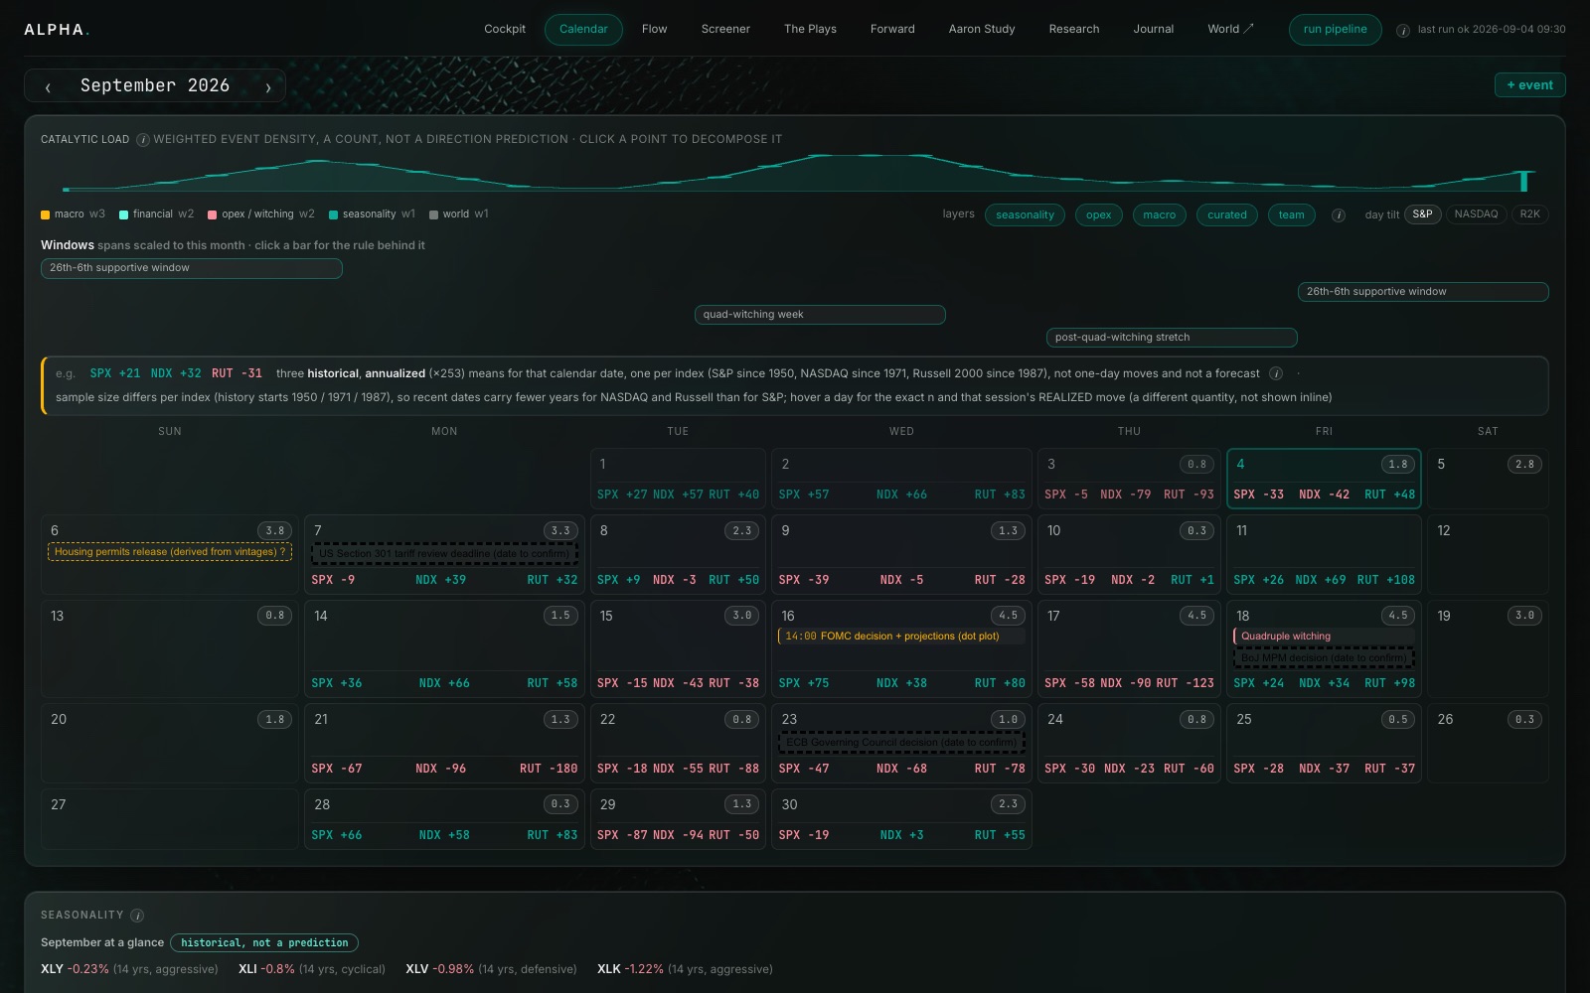This screenshot has width=1590, height=993.
Task: Click the + event button
Action: [1529, 85]
